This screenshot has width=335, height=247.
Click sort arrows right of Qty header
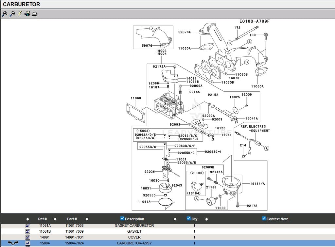[206, 219]
